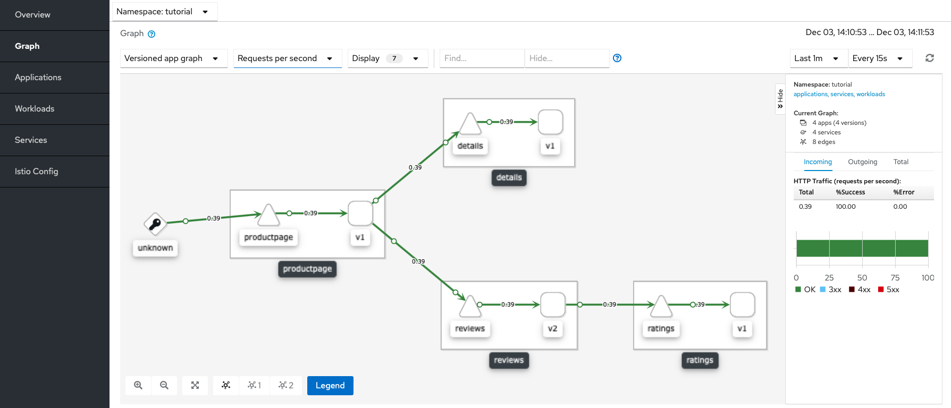This screenshot has width=951, height=408.
Task: Select the default graph layout icon
Action: (226, 386)
